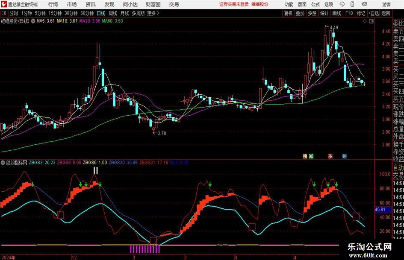
Task: Click the ZBGS20: 35.89 indicator value
Action: tap(123, 163)
